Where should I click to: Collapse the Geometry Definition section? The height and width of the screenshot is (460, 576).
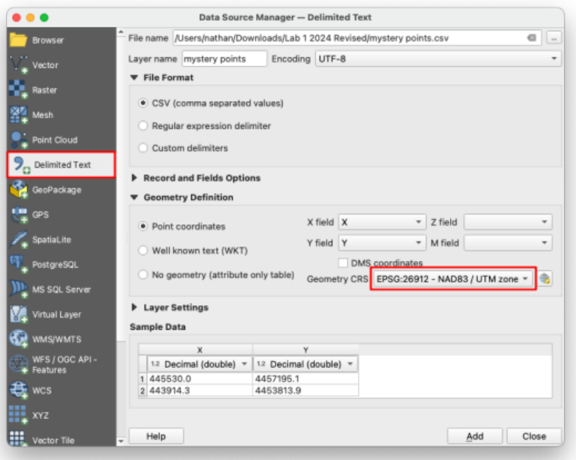(135, 197)
